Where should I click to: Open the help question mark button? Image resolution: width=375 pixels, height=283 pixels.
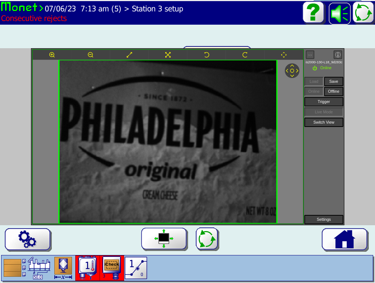313,13
